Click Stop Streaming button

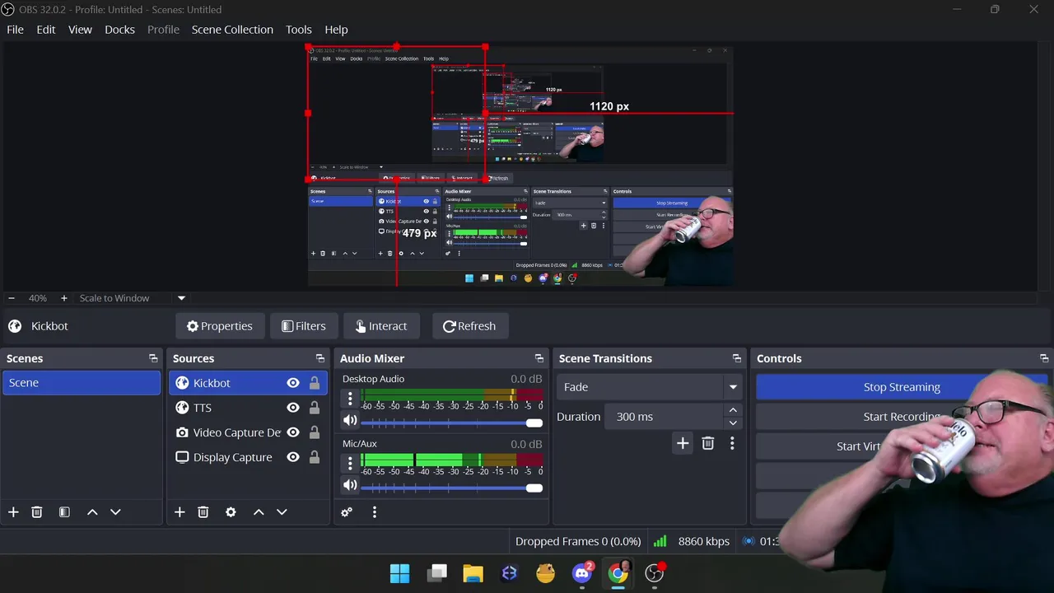tap(902, 387)
